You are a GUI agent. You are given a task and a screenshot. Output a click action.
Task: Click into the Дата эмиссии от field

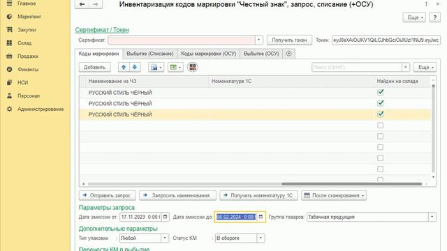click(x=140, y=217)
